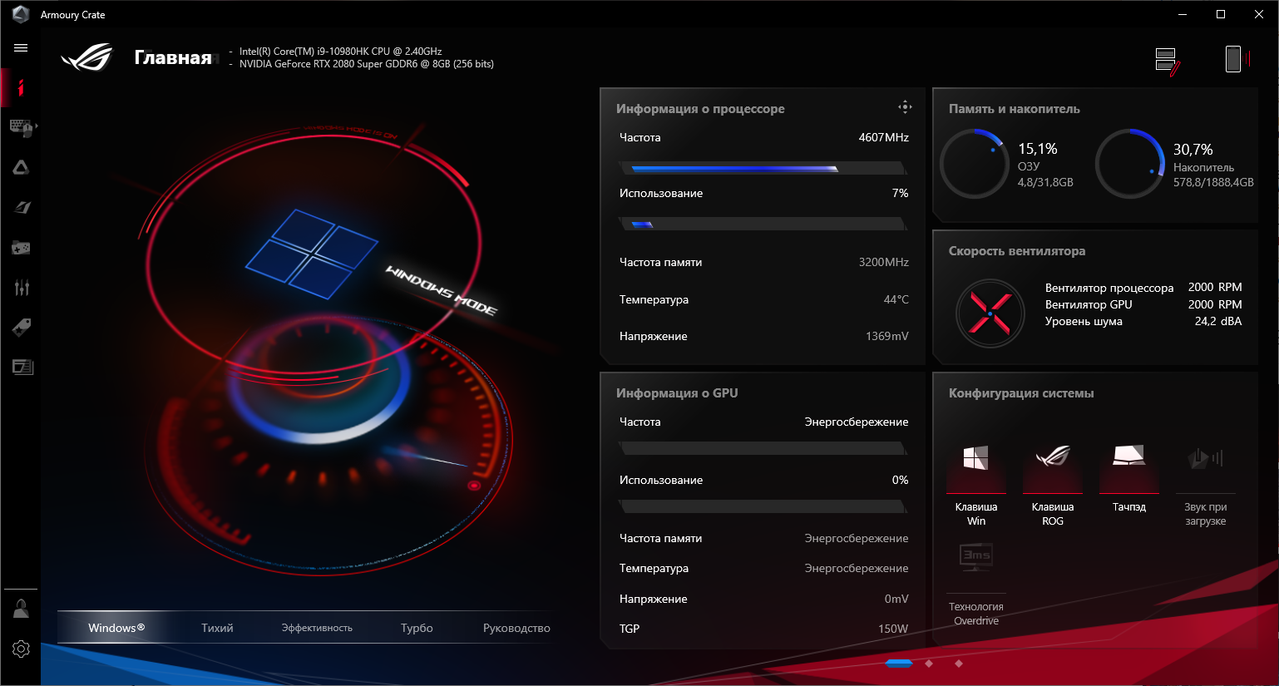1279x686 pixels.
Task: Open the Aura Sync triangle icon
Action: coord(21,167)
